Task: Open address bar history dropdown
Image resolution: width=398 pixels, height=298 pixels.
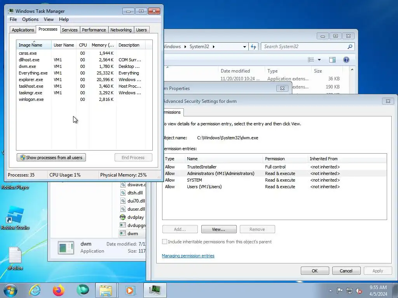Action: tap(244, 47)
